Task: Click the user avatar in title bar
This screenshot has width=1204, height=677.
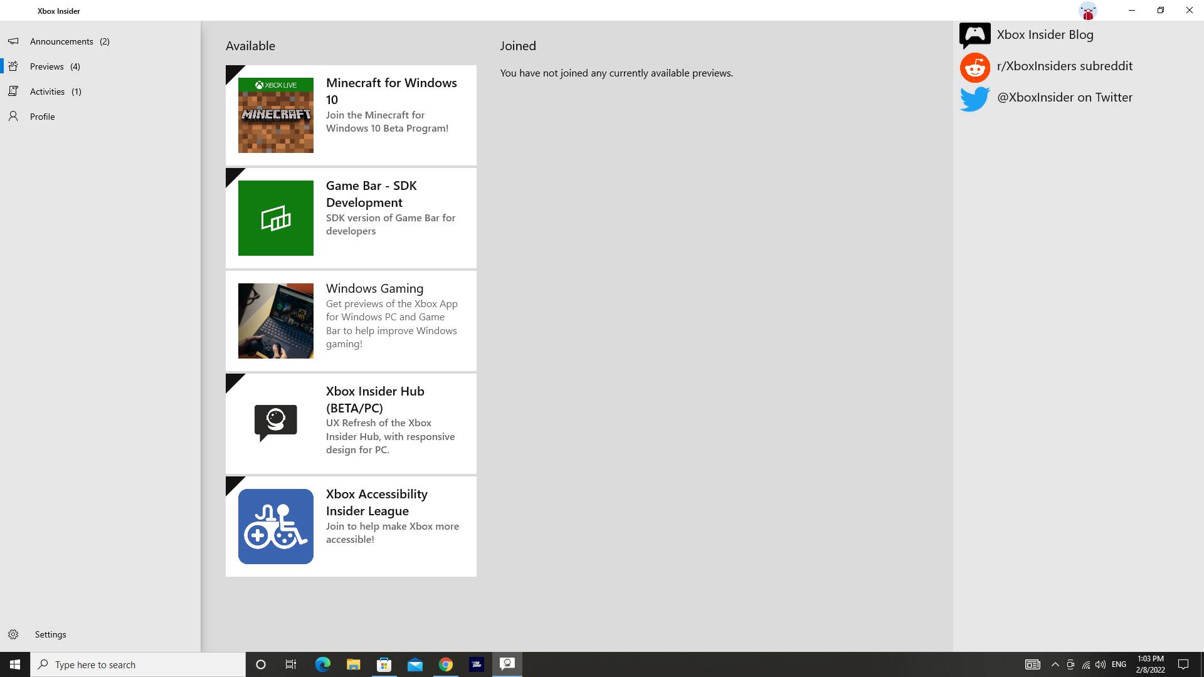Action: click(x=1087, y=11)
